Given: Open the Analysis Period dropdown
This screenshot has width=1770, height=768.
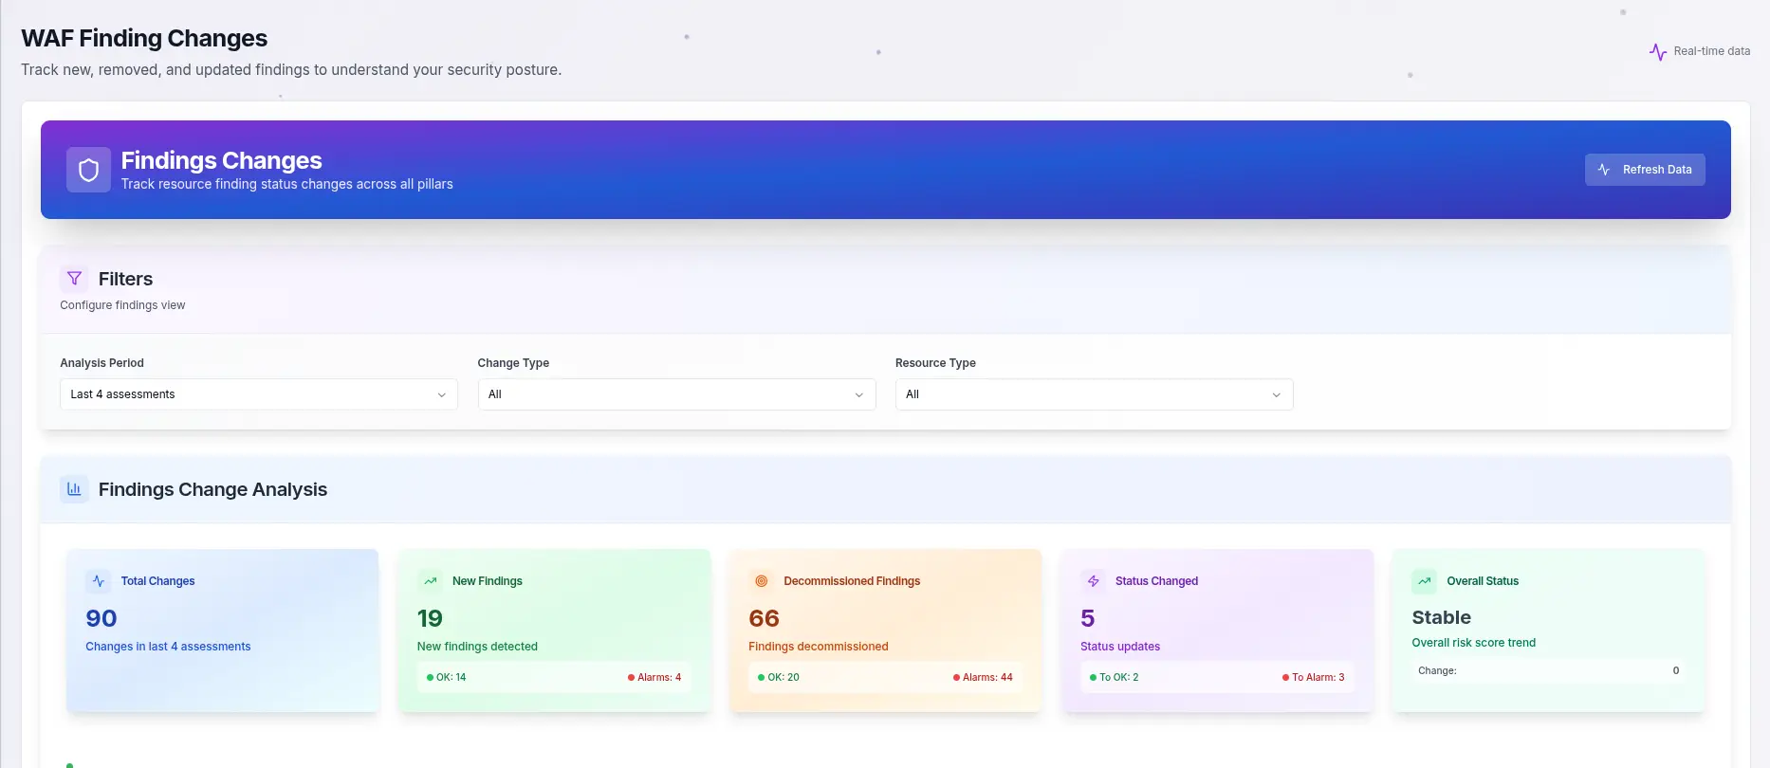Looking at the screenshot, I should [258, 394].
